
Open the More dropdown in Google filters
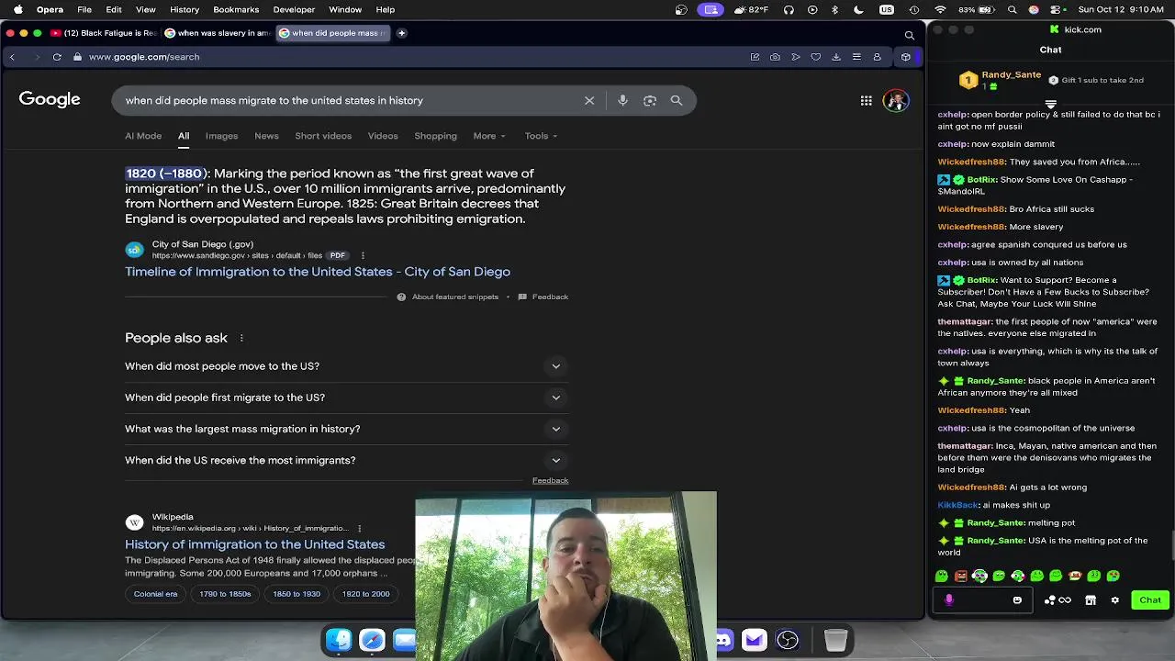pos(489,136)
